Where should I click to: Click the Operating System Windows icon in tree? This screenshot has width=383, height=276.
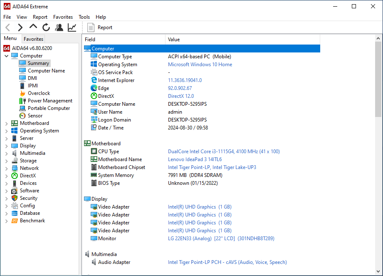point(15,131)
